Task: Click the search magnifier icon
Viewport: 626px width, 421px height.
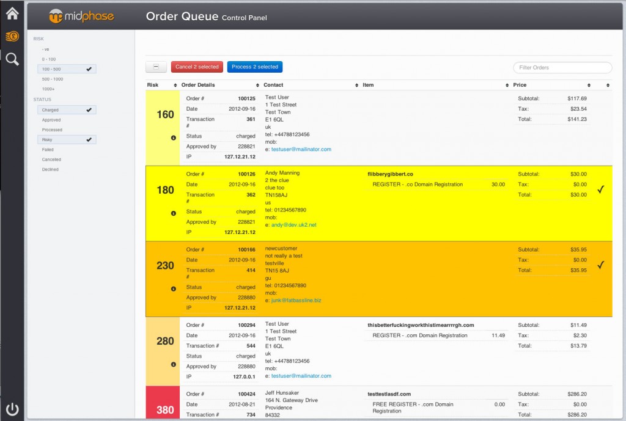Action: 12,59
